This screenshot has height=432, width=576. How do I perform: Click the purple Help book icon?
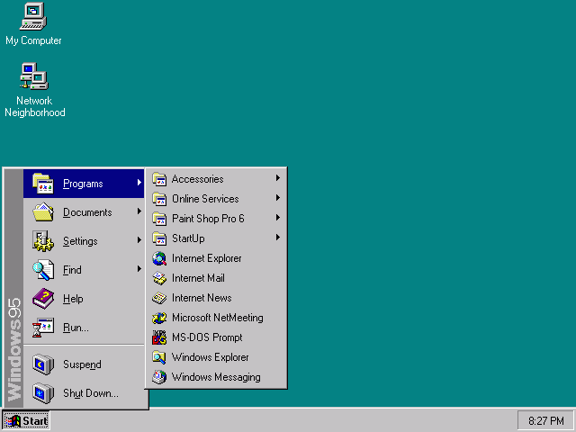(43, 298)
